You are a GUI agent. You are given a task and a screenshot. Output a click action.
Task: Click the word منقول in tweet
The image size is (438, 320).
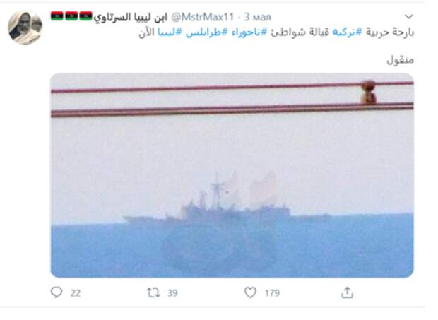point(400,60)
